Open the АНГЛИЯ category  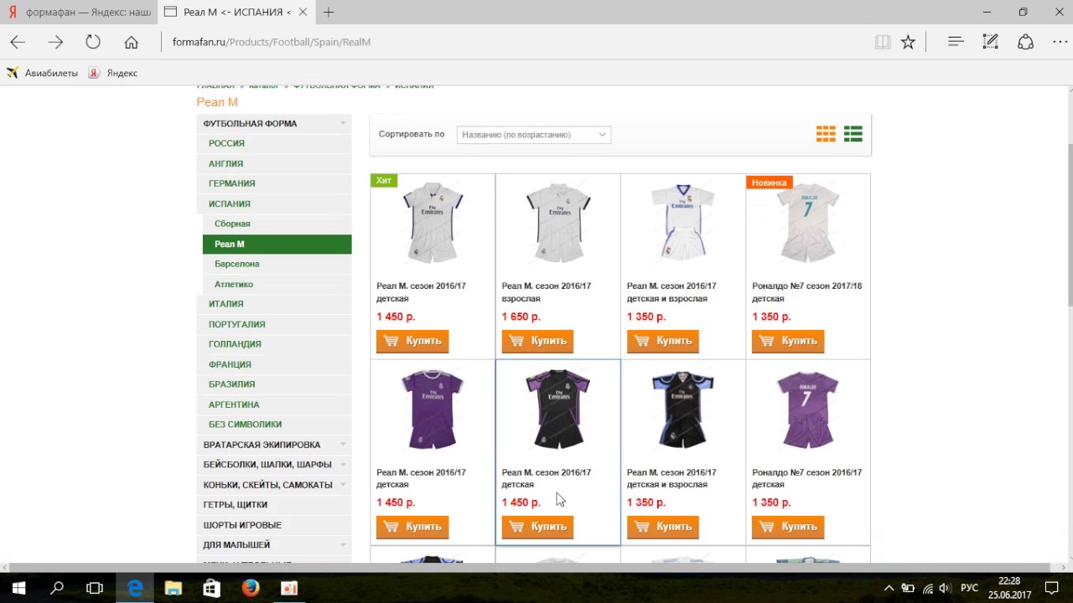[225, 163]
